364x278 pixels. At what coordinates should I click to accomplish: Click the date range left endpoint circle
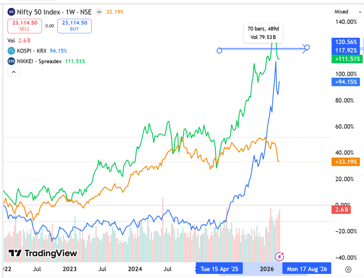[x=219, y=51]
